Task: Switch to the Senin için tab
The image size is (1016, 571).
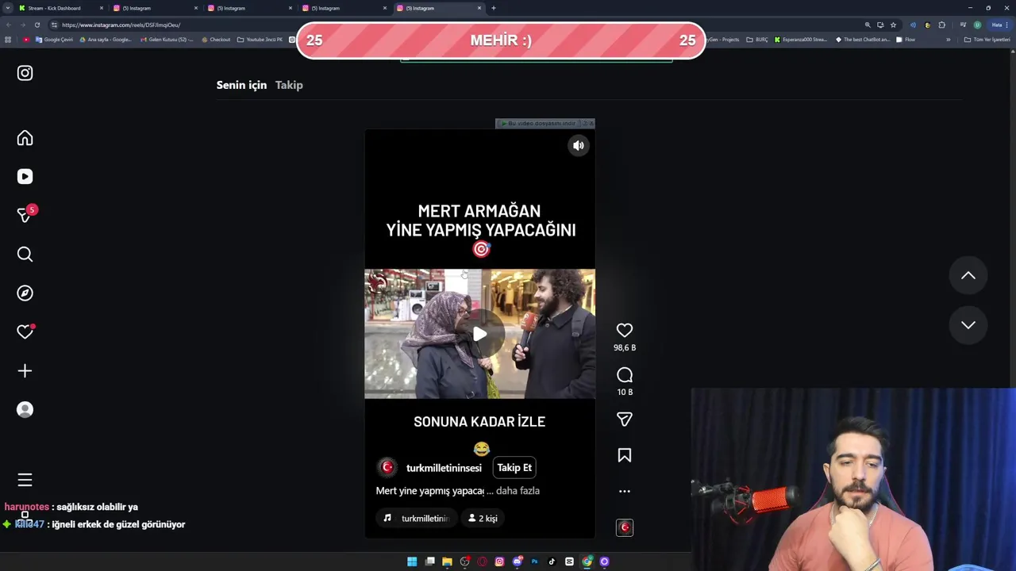Action: pyautogui.click(x=241, y=85)
